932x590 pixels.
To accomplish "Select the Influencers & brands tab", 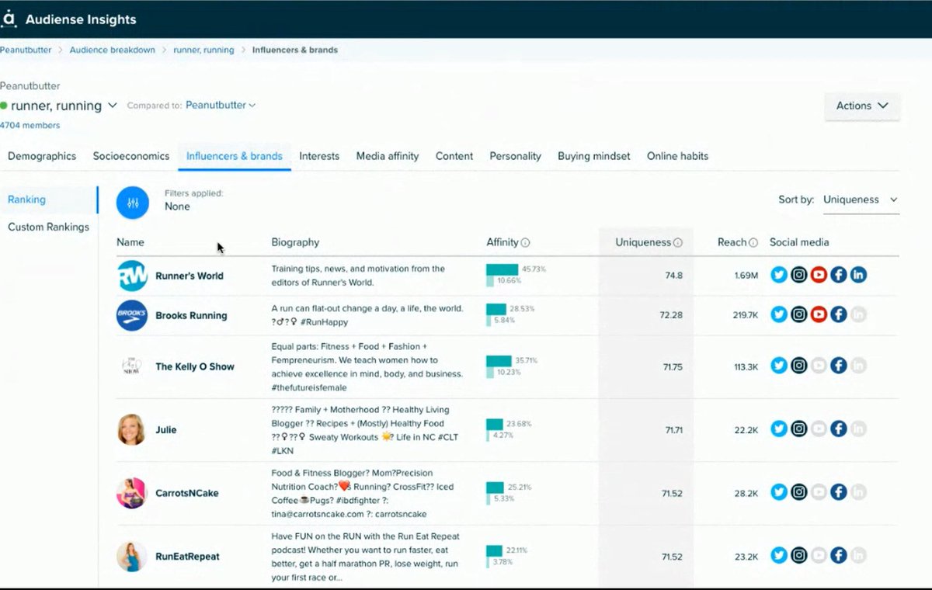I will coord(235,156).
